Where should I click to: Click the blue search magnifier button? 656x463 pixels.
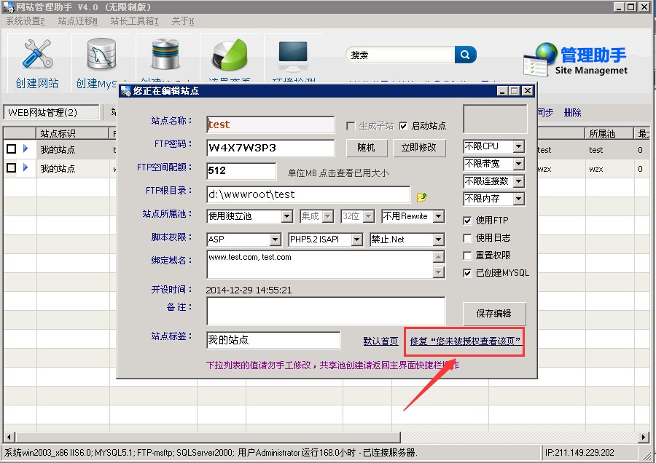465,55
